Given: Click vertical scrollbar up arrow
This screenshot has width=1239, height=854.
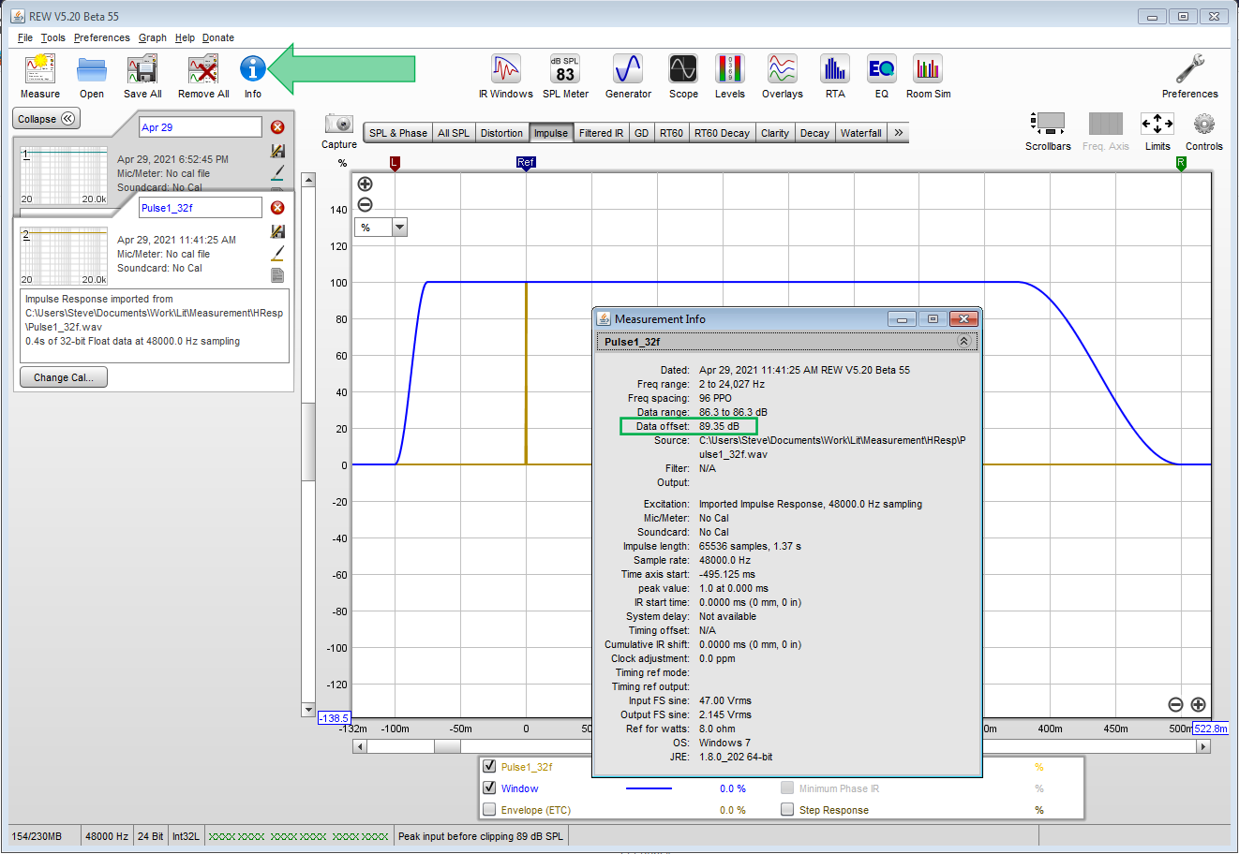Looking at the screenshot, I should [308, 179].
